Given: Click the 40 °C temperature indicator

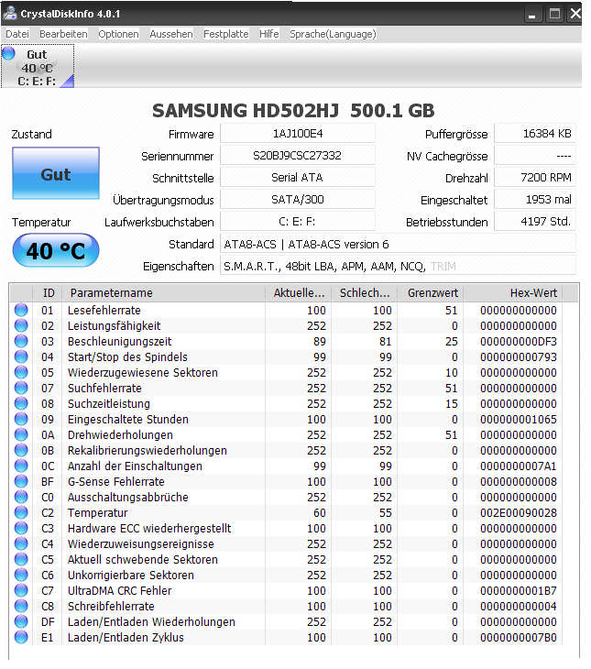Looking at the screenshot, I should click(56, 250).
